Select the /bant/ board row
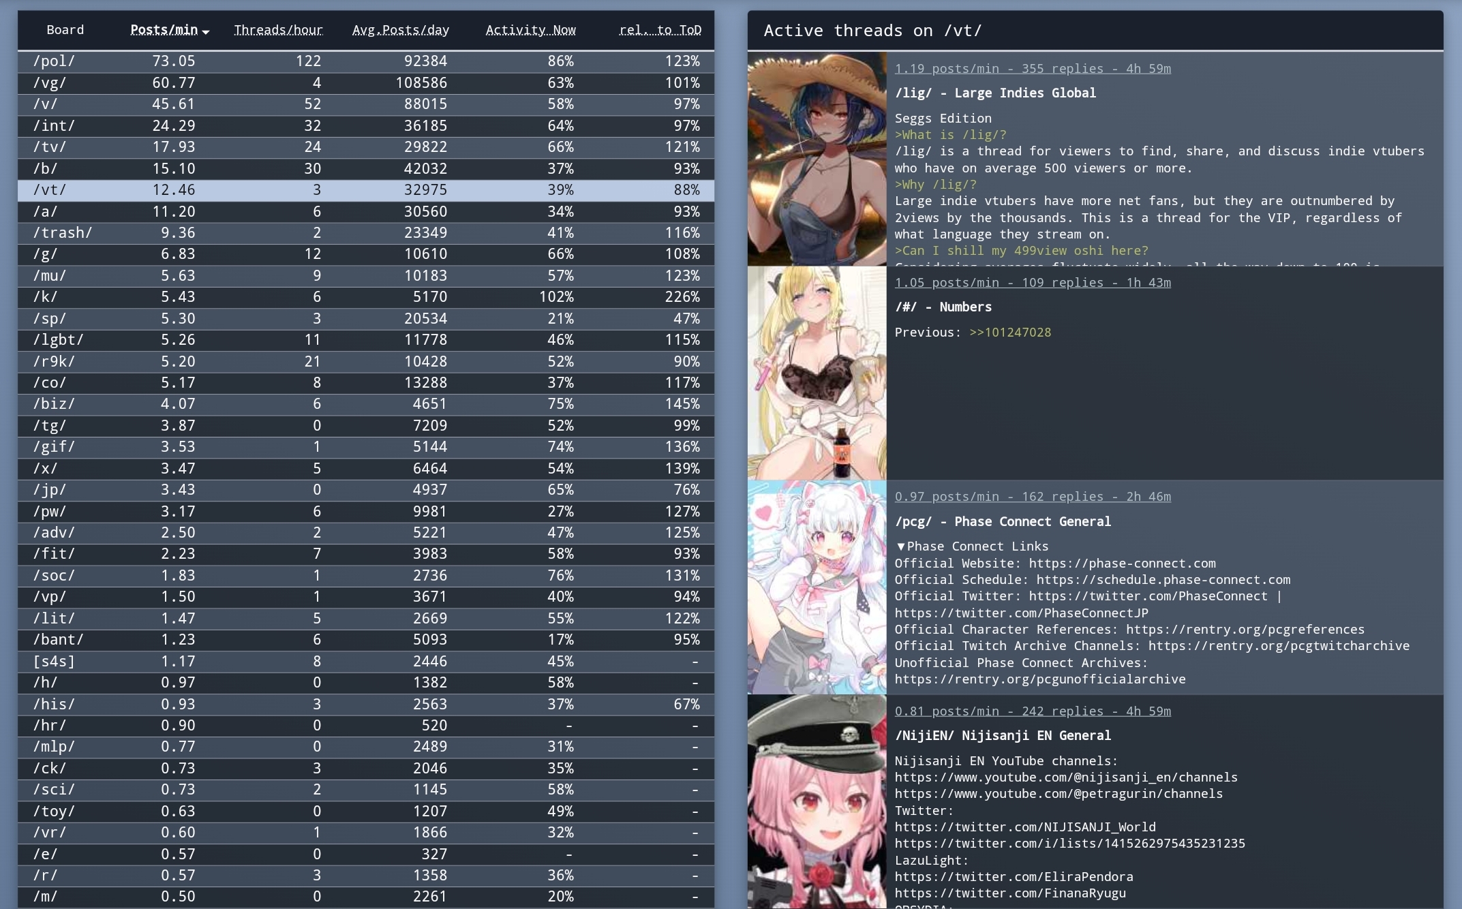The width and height of the screenshot is (1462, 909). 366,640
